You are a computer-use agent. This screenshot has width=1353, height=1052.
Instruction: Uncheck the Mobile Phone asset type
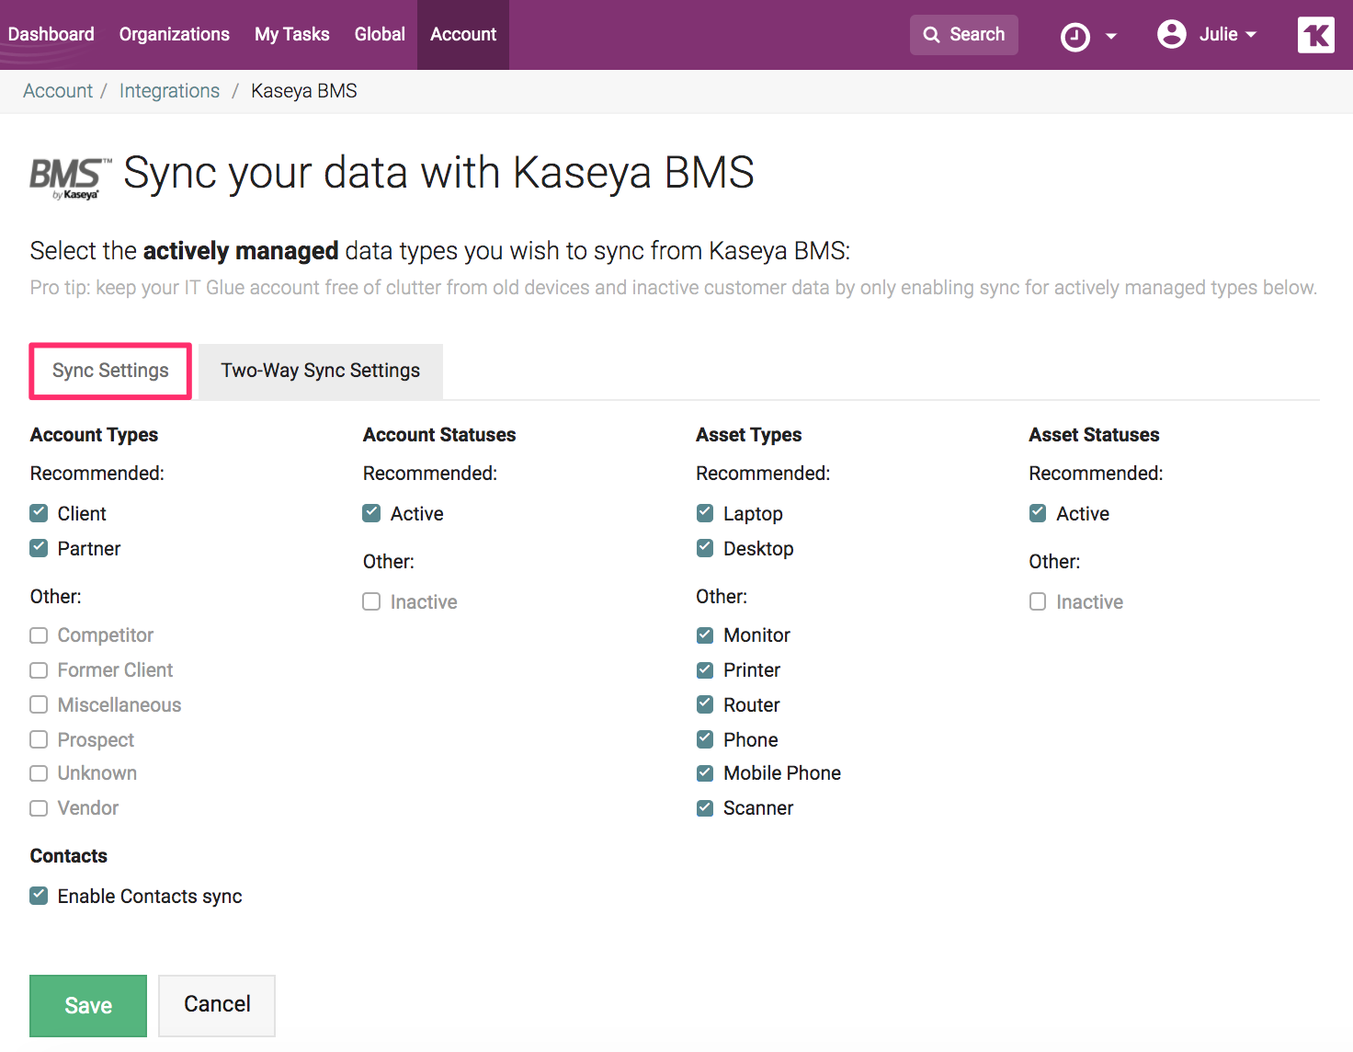[705, 773]
